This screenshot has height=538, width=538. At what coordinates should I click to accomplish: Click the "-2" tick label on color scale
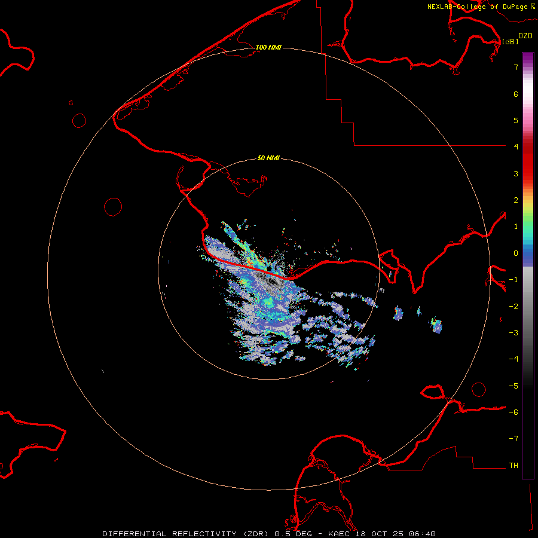point(513,307)
